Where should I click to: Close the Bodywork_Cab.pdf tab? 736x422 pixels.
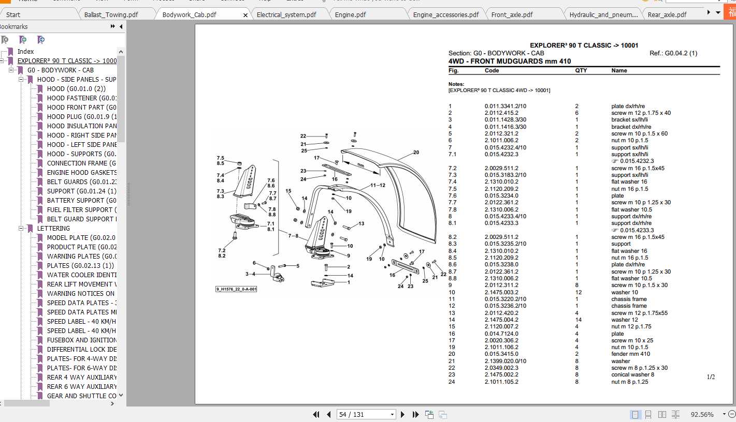tap(245, 14)
